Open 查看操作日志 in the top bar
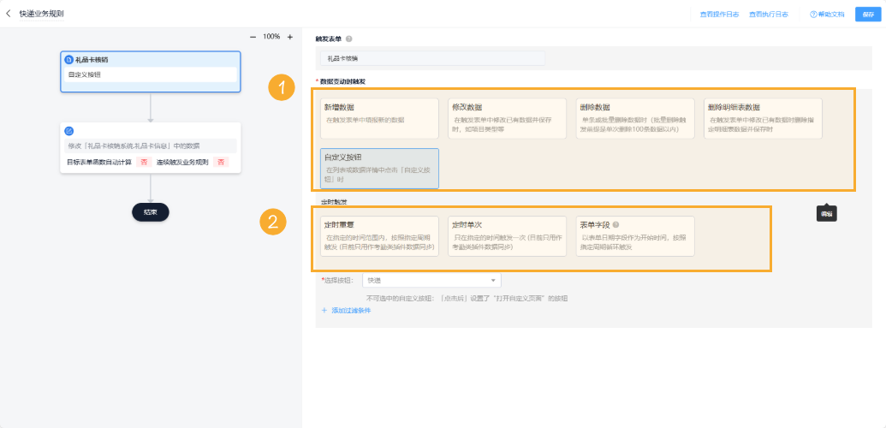The height and width of the screenshot is (428, 886). 718,15
